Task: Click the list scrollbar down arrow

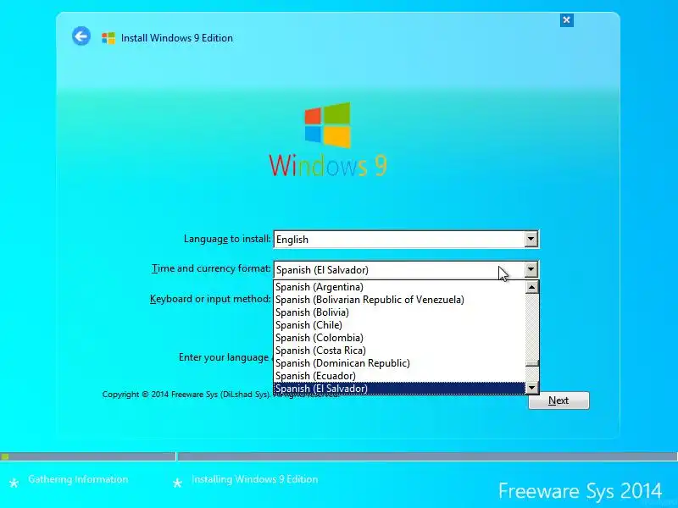Action: tap(532, 388)
